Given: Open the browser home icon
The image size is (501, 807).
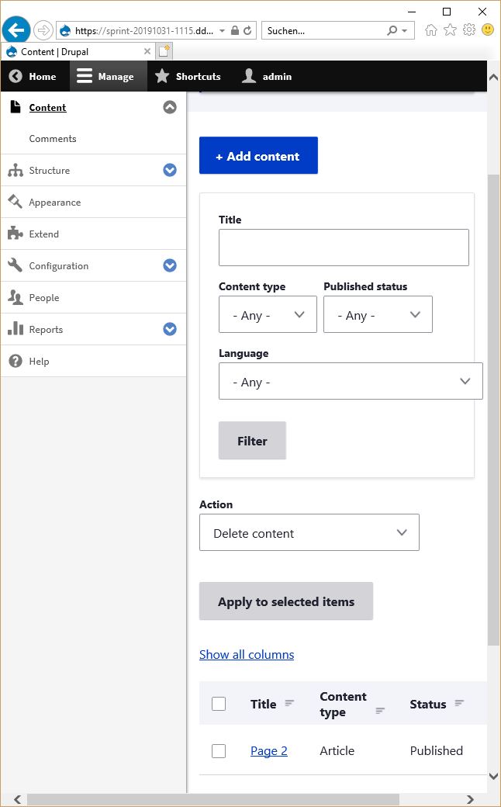Looking at the screenshot, I should pos(431,29).
